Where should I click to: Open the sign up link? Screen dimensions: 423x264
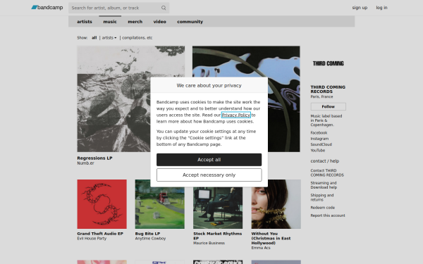pos(360,8)
